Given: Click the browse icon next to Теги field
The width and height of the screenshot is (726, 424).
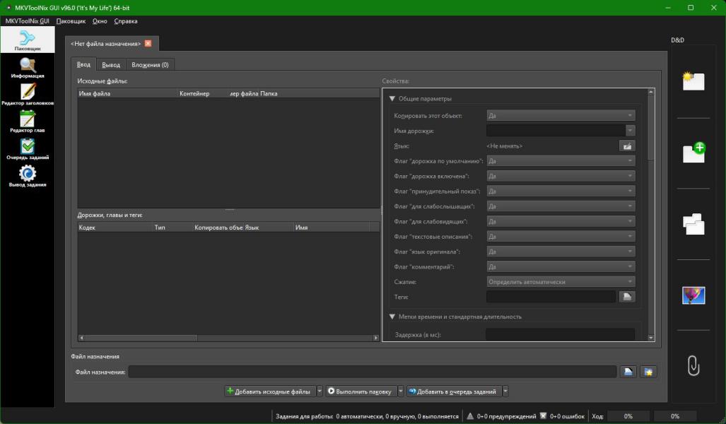Looking at the screenshot, I should click(626, 297).
